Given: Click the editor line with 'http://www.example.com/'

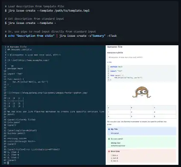Looking at the screenshot, I should coord(29,60).
